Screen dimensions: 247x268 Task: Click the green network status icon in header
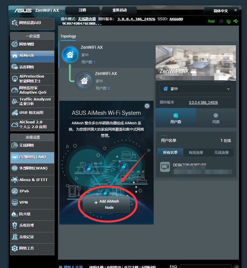(x=228, y=21)
